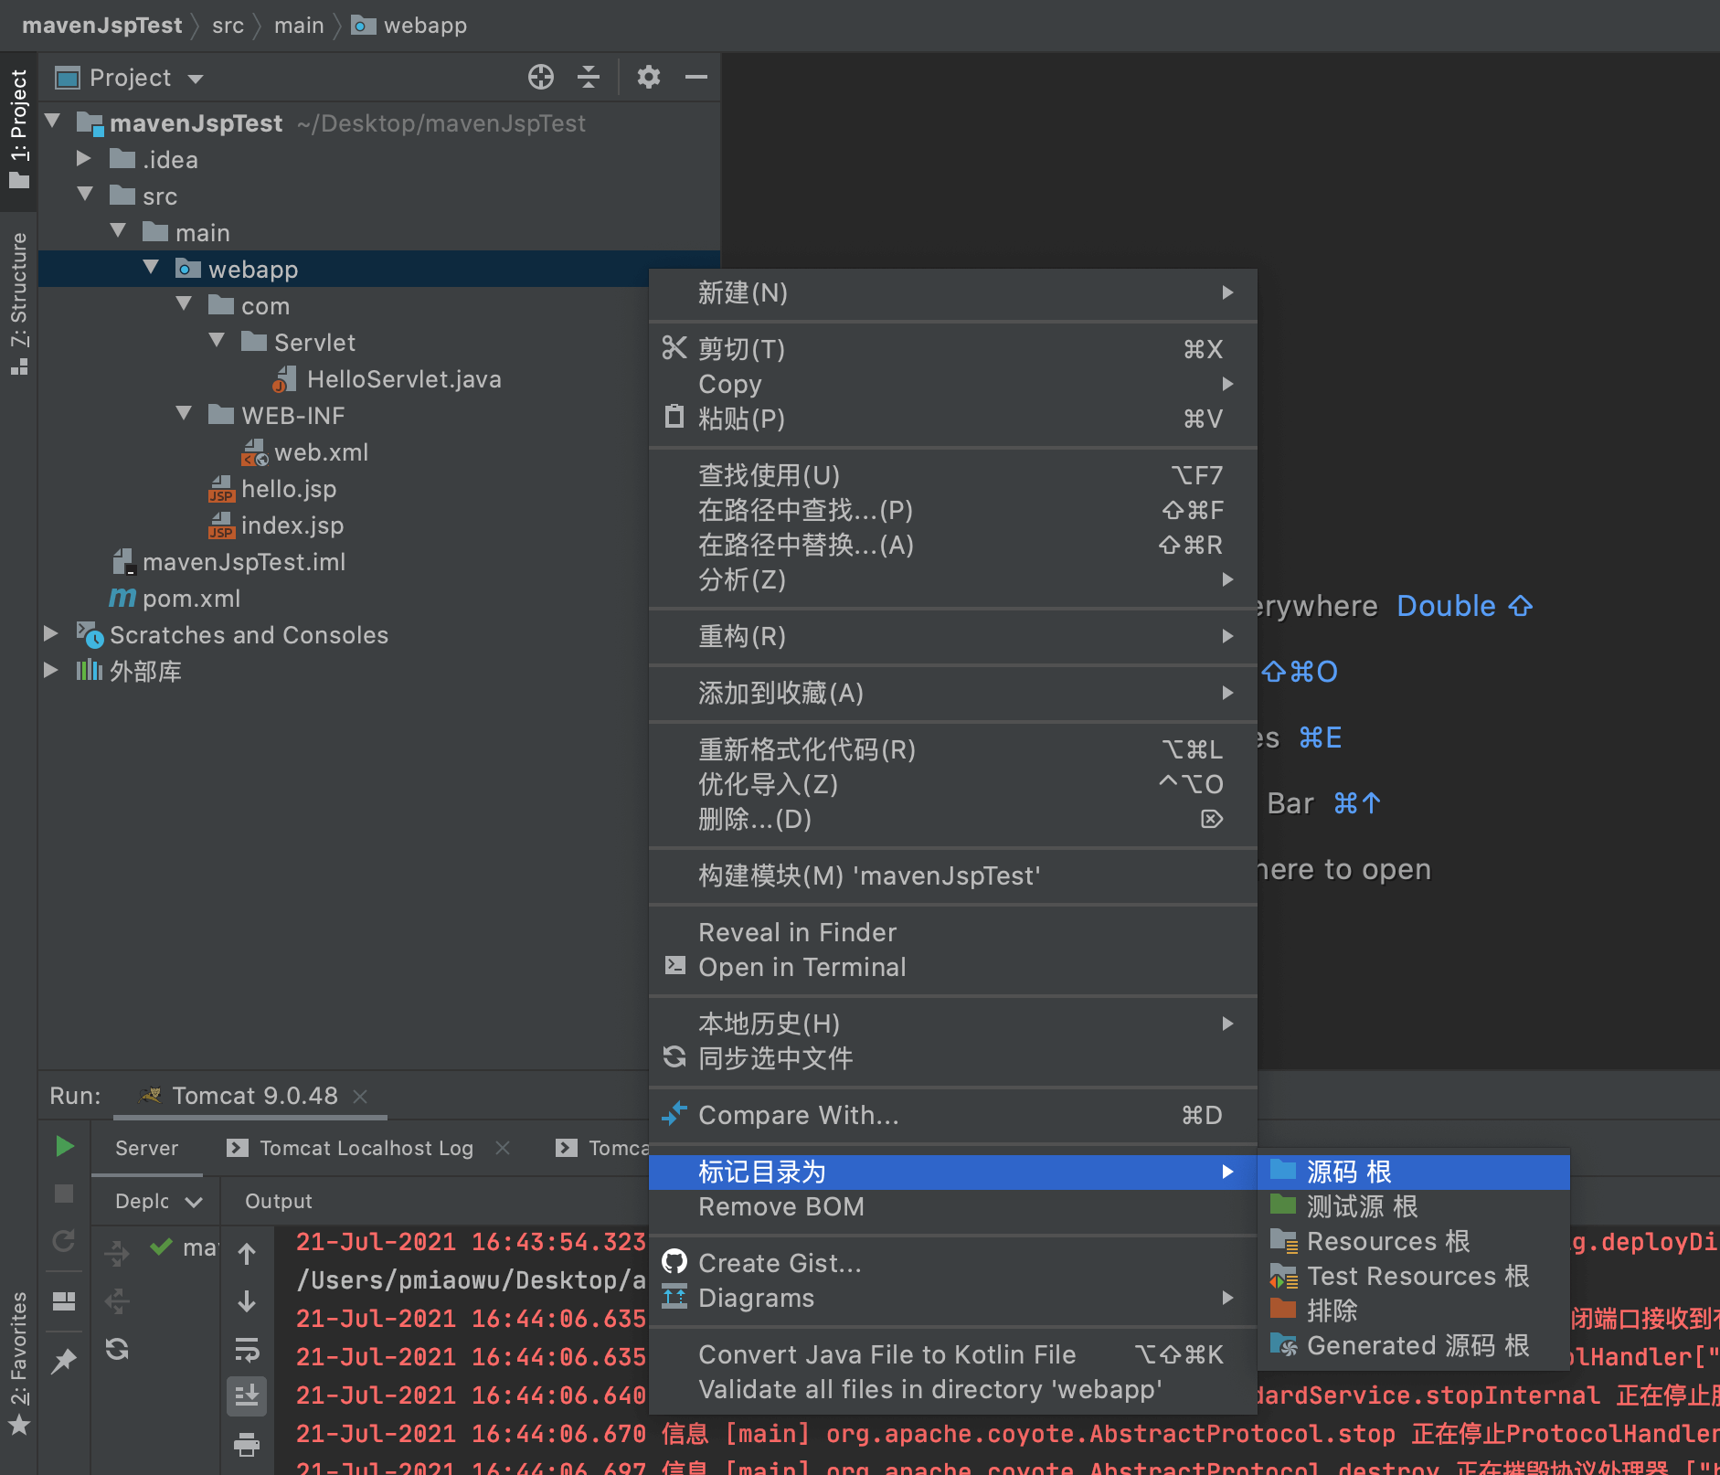This screenshot has height=1475, width=1720.
Task: Choose 重新格式化代码(R) item
Action: pyautogui.click(x=953, y=749)
